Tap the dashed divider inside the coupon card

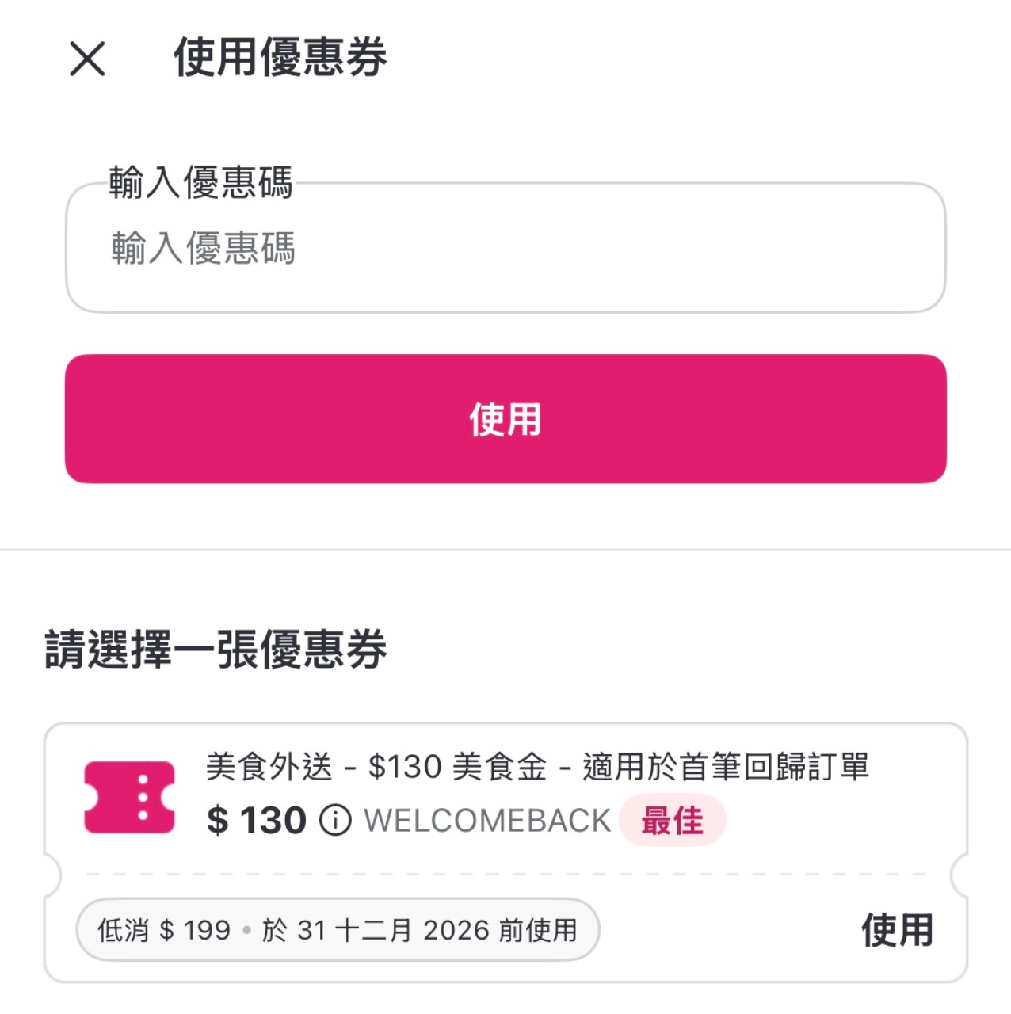click(506, 875)
